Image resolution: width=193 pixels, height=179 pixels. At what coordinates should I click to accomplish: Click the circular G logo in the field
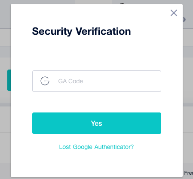click(x=45, y=81)
